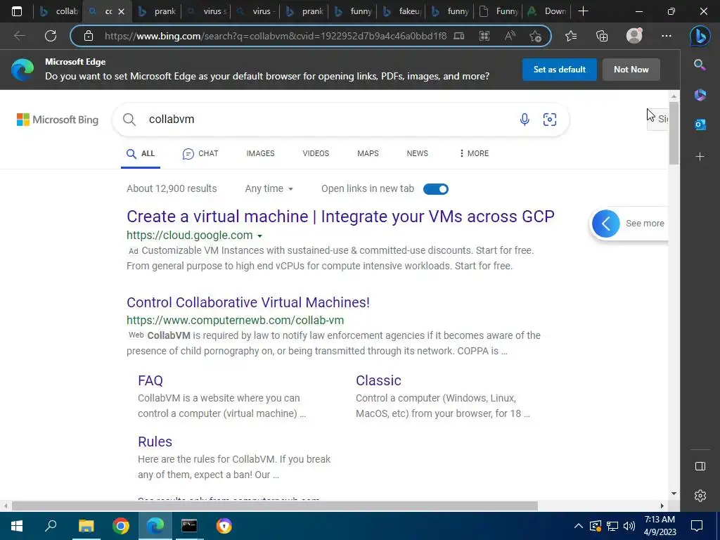
Task: Launch Google Chrome from taskbar
Action: pos(121,526)
